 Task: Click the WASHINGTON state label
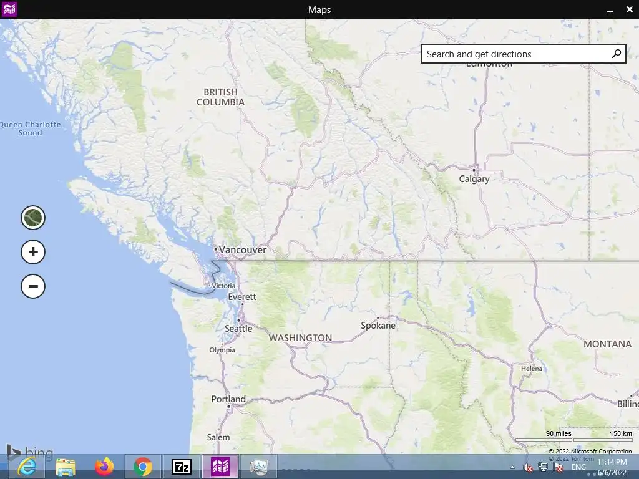pos(300,337)
